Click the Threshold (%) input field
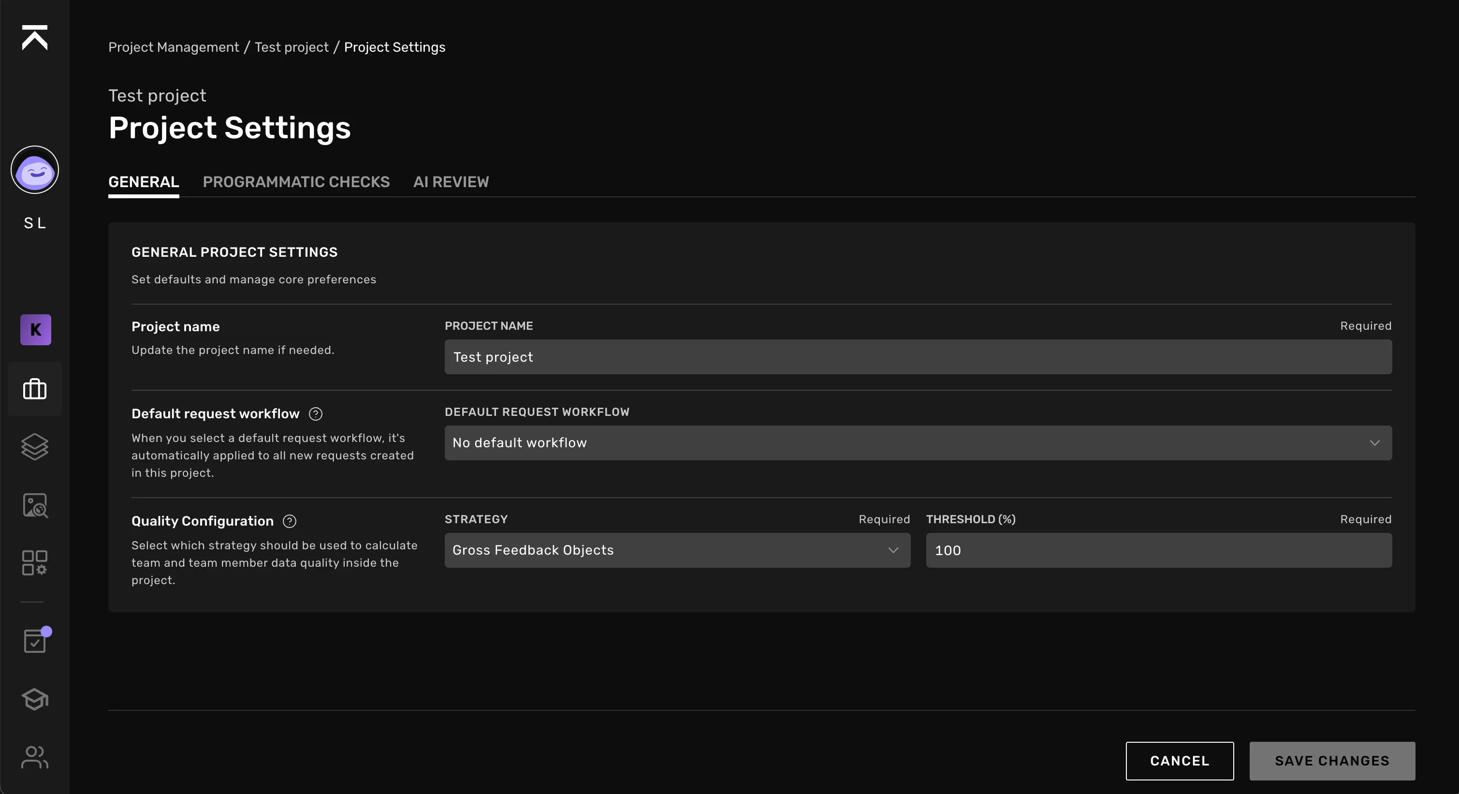The image size is (1459, 794). click(x=1158, y=550)
